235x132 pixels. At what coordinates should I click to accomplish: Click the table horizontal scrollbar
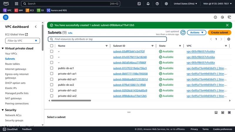[x=71, y=101]
